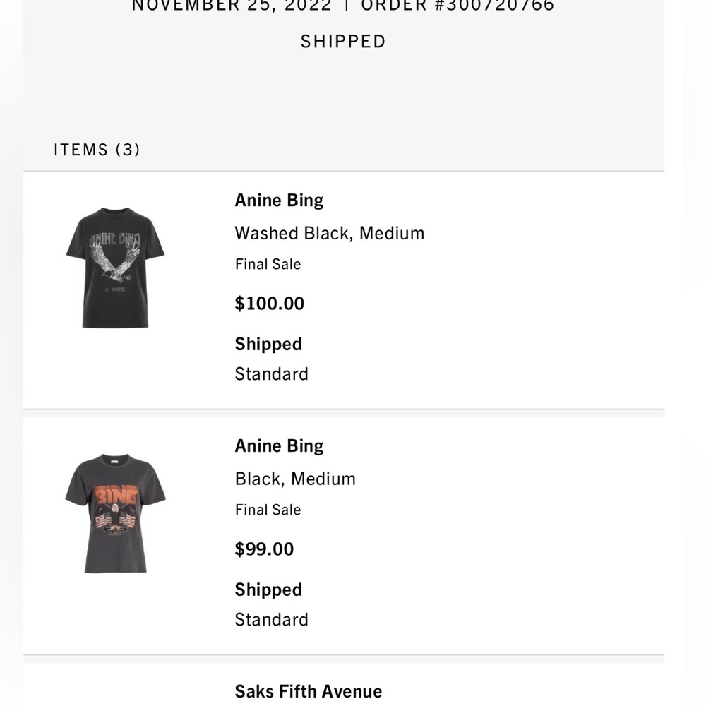The image size is (706, 706).
Task: Open the washed black eagle tee thumbnail
Action: [115, 268]
